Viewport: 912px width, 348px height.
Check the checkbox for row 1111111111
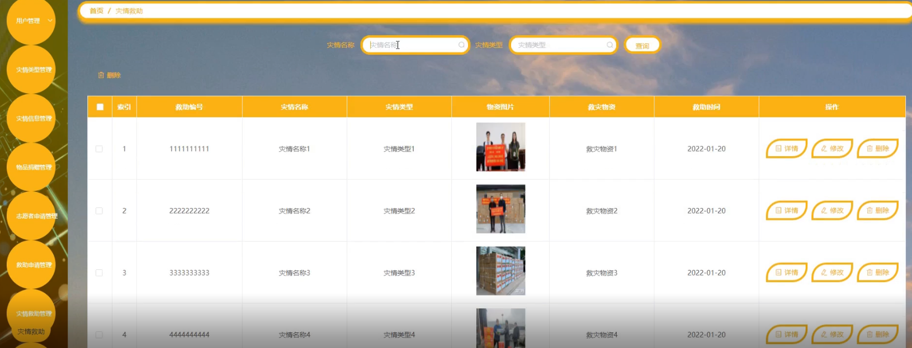(99, 149)
